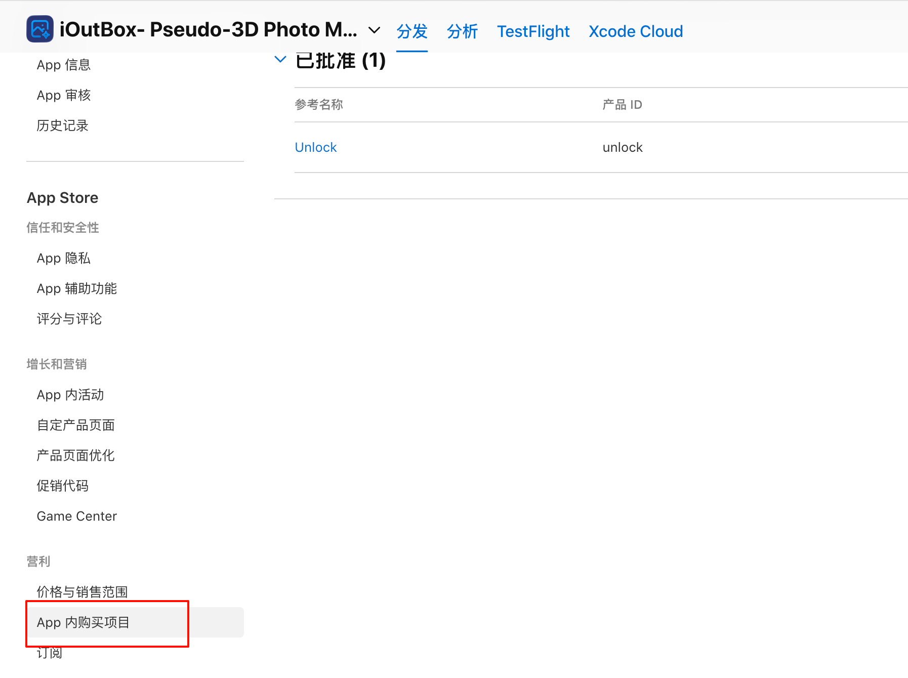The image size is (908, 678).
Task: Go to 历史记录 in the sidebar
Action: [x=62, y=126]
